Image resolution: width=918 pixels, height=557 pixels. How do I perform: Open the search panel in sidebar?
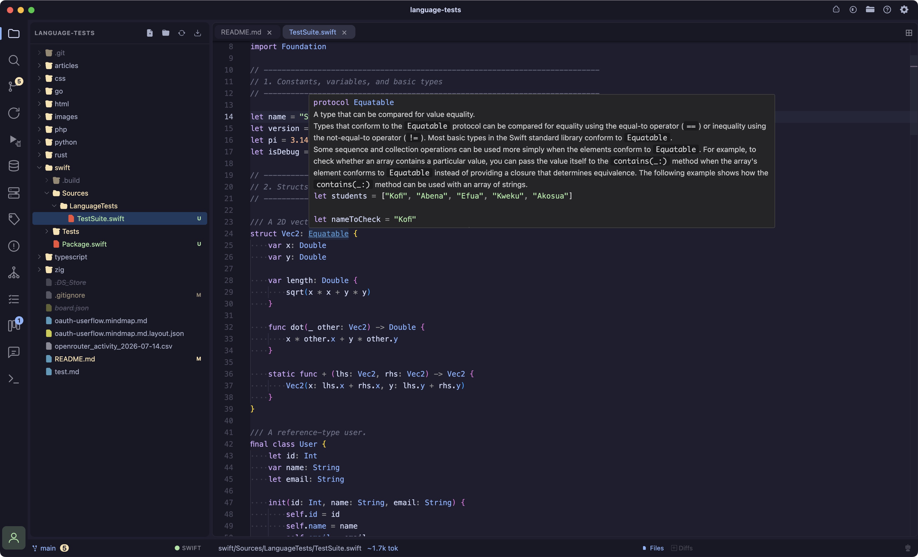click(14, 60)
